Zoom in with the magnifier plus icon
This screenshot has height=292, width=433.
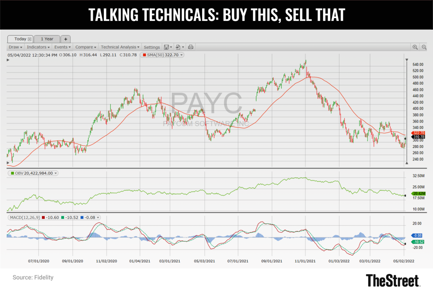415,47
